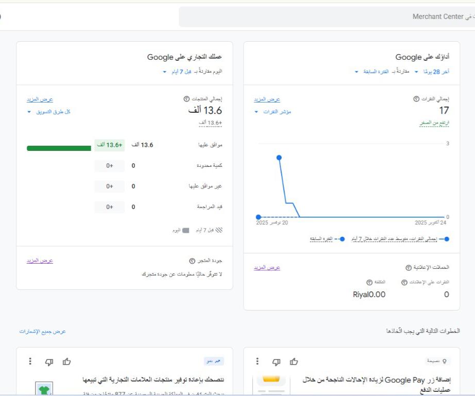Click help icon beside جودة المتجر
Screen dimensions: 475x396
pos(192,261)
